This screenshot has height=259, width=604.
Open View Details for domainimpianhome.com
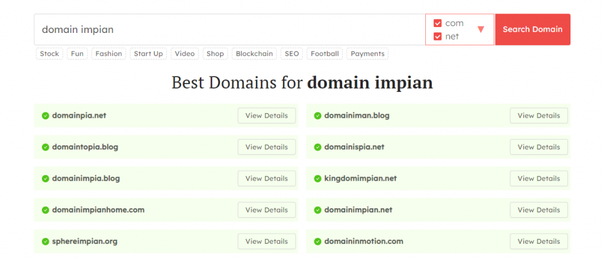tap(267, 210)
